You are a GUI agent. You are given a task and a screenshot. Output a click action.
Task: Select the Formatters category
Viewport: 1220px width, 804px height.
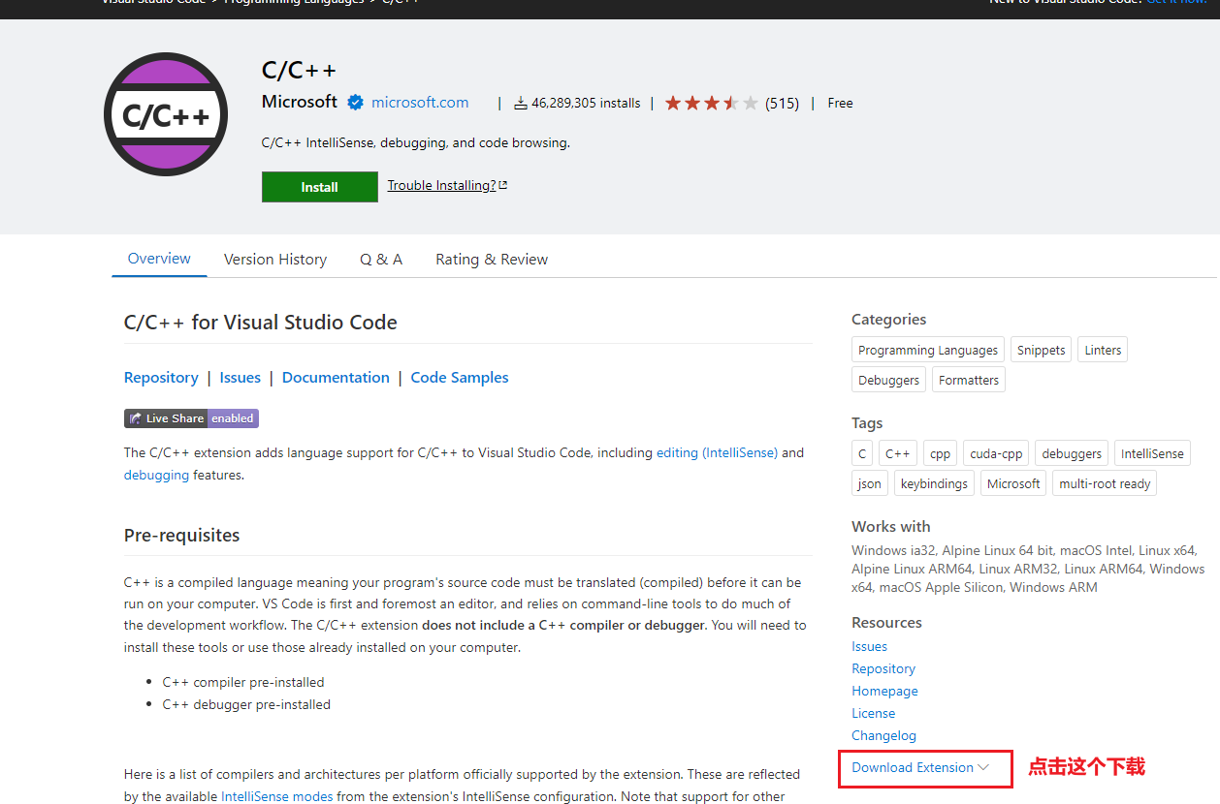point(969,380)
